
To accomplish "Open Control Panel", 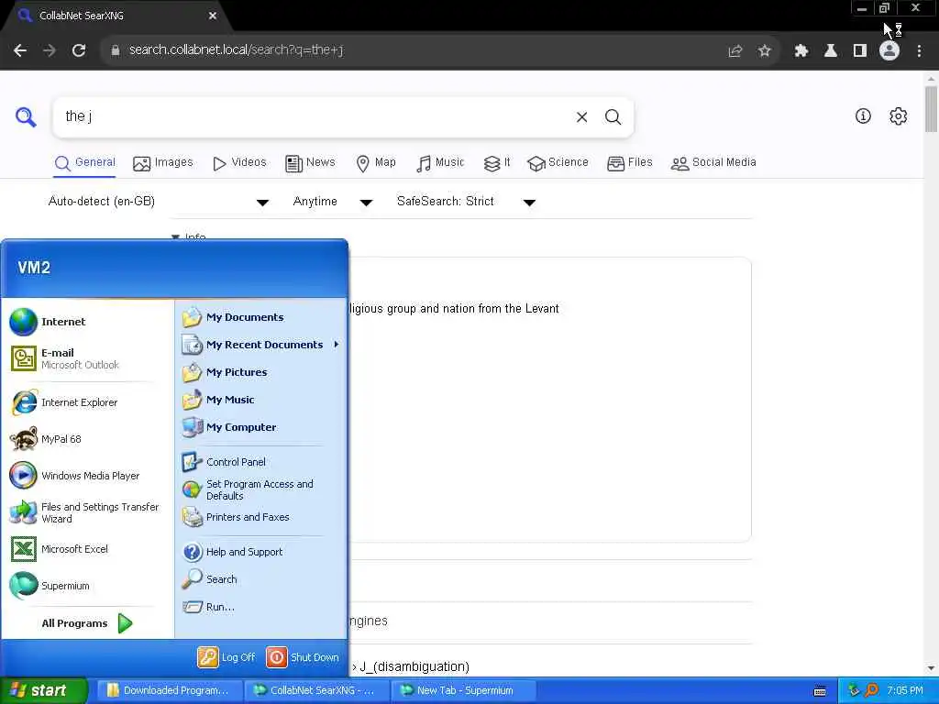I will pyautogui.click(x=261, y=462).
